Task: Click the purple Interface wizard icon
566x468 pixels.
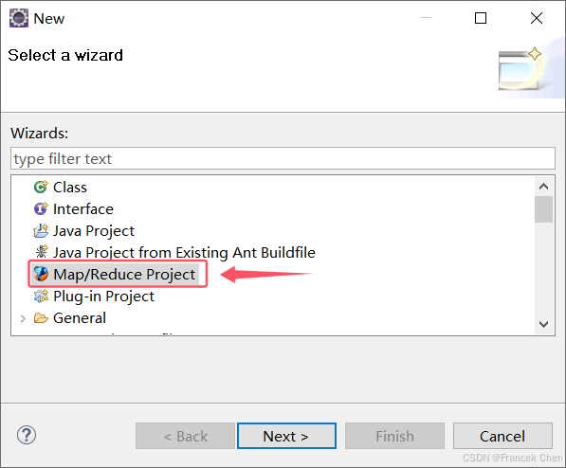Action: pos(41,208)
